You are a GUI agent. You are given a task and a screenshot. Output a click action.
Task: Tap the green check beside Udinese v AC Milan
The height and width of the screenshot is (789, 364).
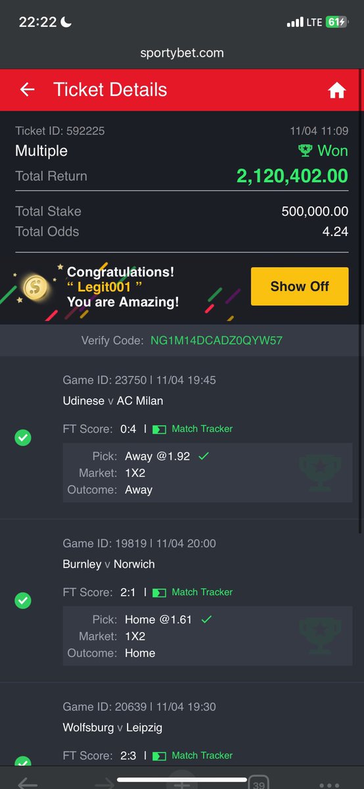pyautogui.click(x=23, y=437)
